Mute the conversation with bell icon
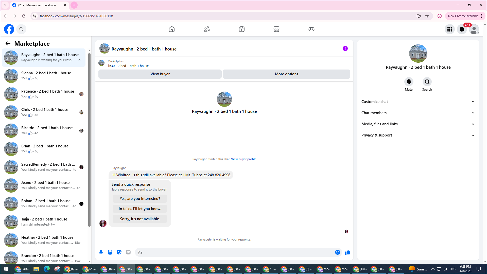This screenshot has height=274, width=487. (409, 82)
